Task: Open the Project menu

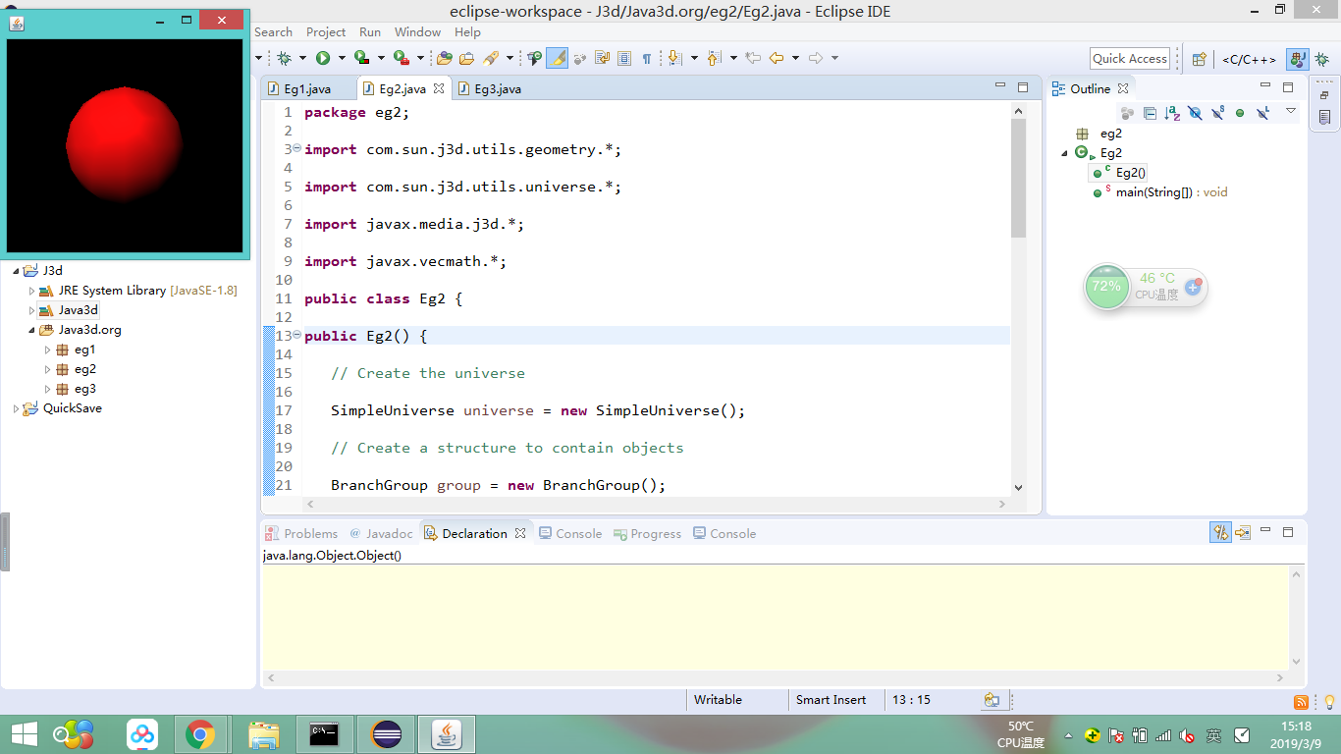Action: (x=325, y=31)
